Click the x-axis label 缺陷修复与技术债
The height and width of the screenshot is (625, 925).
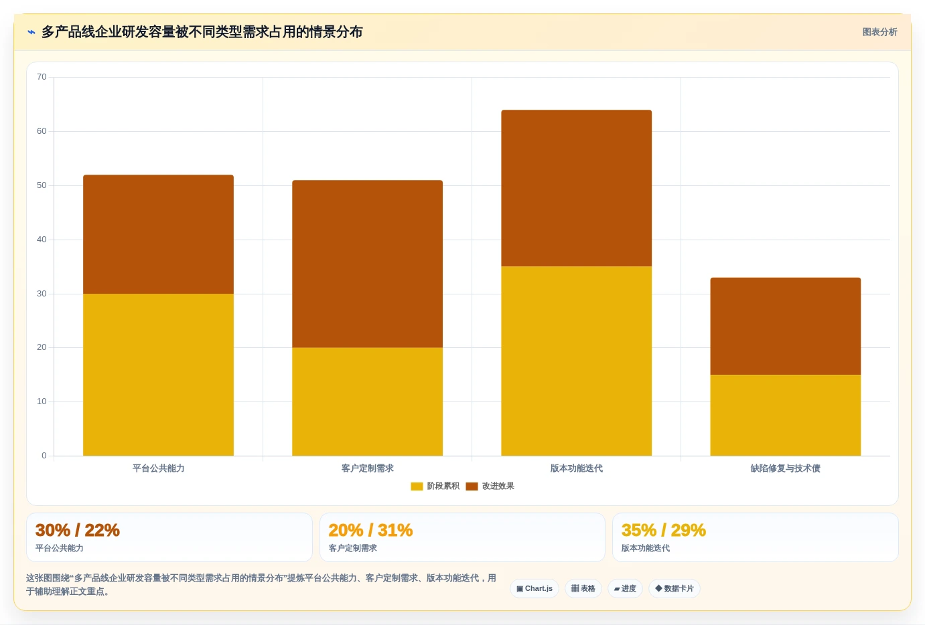point(785,468)
